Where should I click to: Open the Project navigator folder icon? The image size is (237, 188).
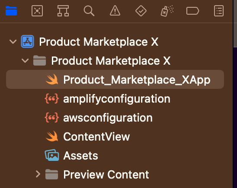pos(11,11)
